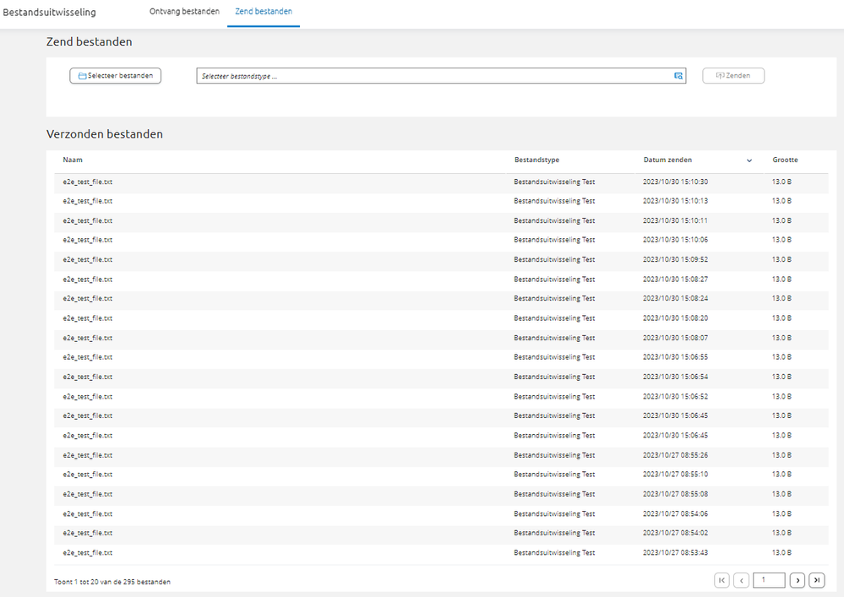Go to the next page of results
Viewport: 844px width, 597px height.
coord(798,580)
